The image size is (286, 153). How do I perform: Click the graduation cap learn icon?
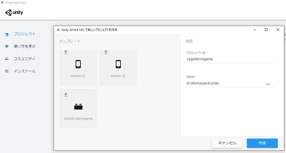(x=7, y=47)
